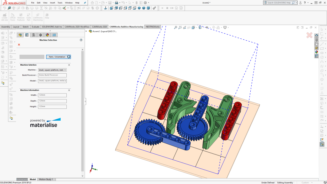
Task: Switch to the NESTINGWorks tab
Action: click(153, 27)
